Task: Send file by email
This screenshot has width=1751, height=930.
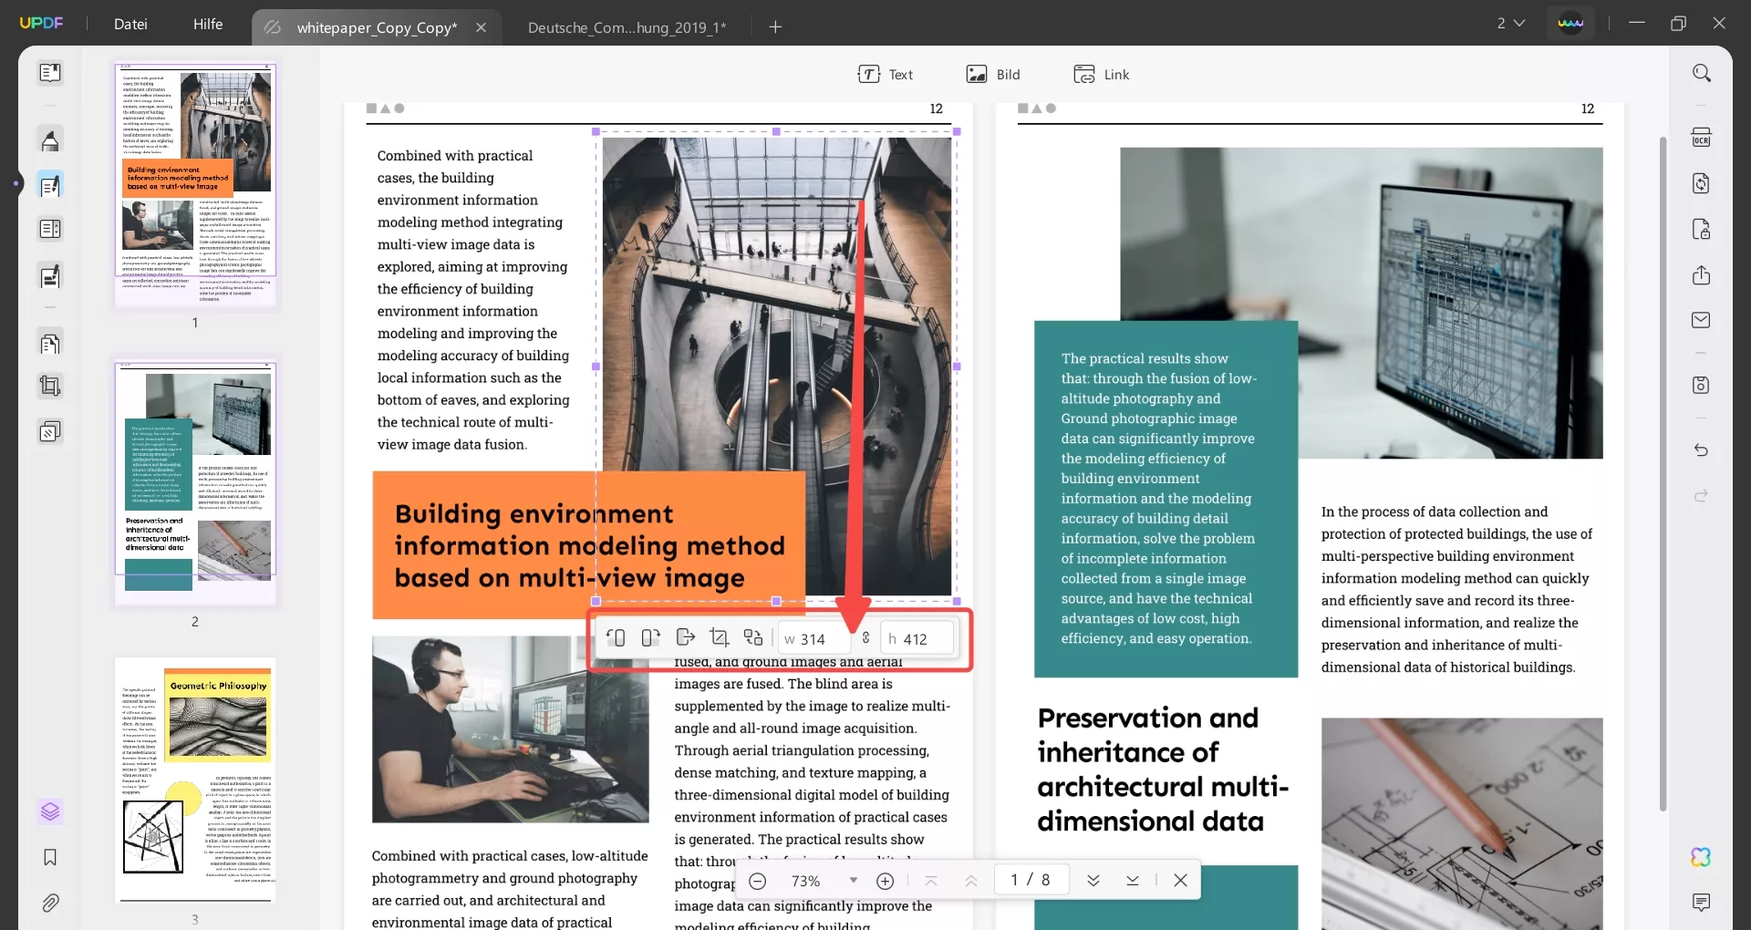Action: coord(1702,320)
